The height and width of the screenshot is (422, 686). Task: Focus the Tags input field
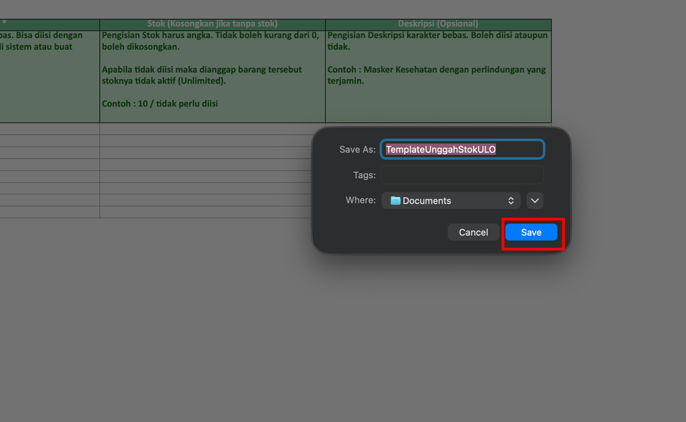point(462,175)
